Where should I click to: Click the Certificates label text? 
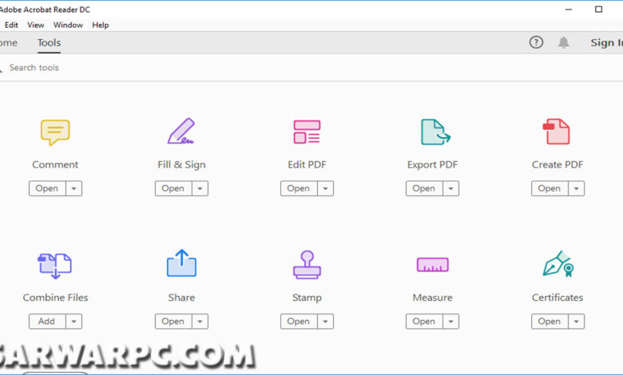[x=558, y=298]
